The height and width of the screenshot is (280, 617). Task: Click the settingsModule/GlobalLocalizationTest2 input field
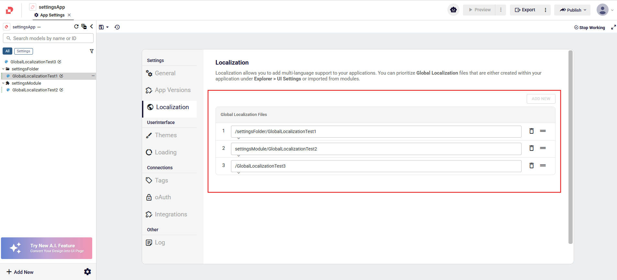[x=376, y=149]
